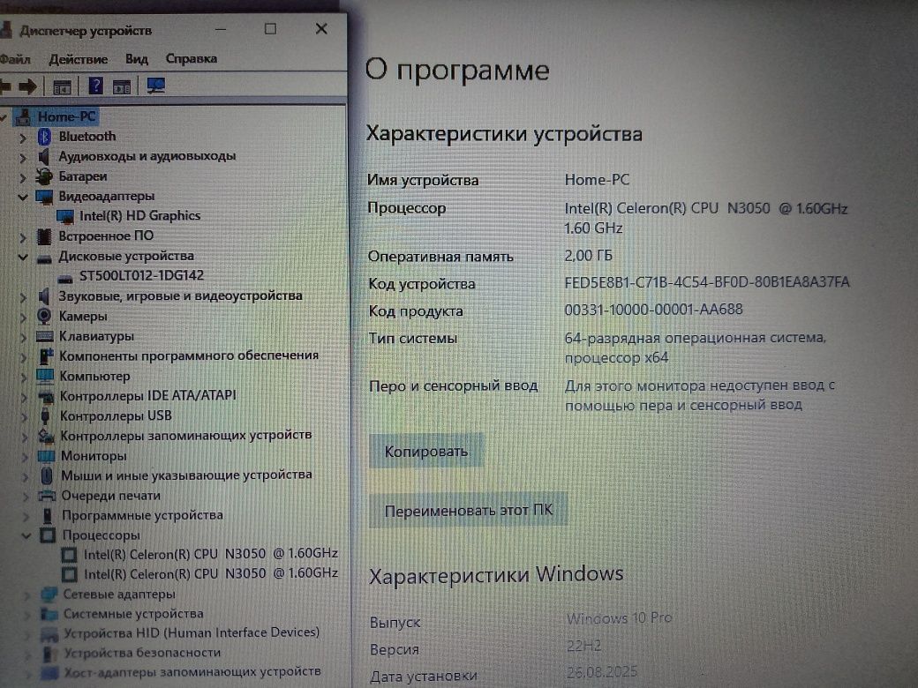The width and height of the screenshot is (918, 688).
Task: Click the blue question-mark help icon
Action: pyautogui.click(x=95, y=86)
